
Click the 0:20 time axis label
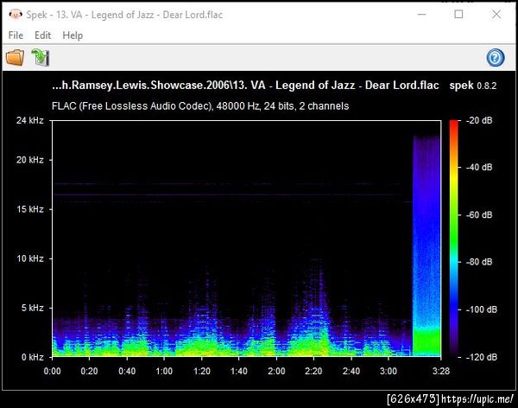pyautogui.click(x=89, y=371)
